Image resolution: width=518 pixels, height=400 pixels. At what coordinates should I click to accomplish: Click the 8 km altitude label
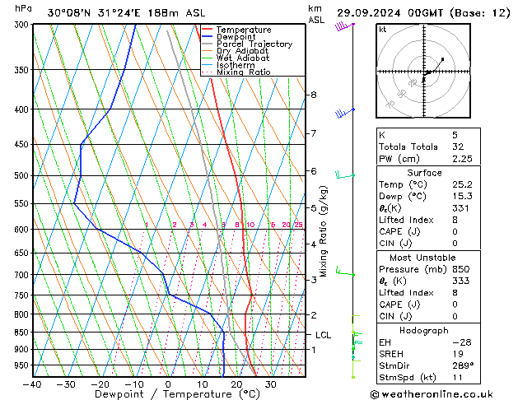[x=314, y=95]
